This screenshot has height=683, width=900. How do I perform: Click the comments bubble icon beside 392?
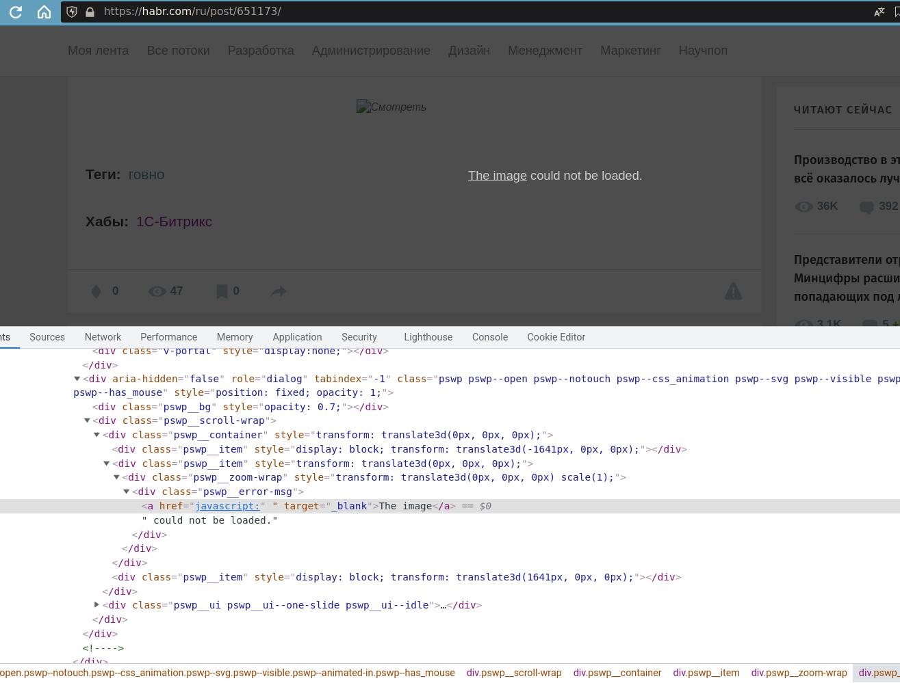click(x=866, y=206)
